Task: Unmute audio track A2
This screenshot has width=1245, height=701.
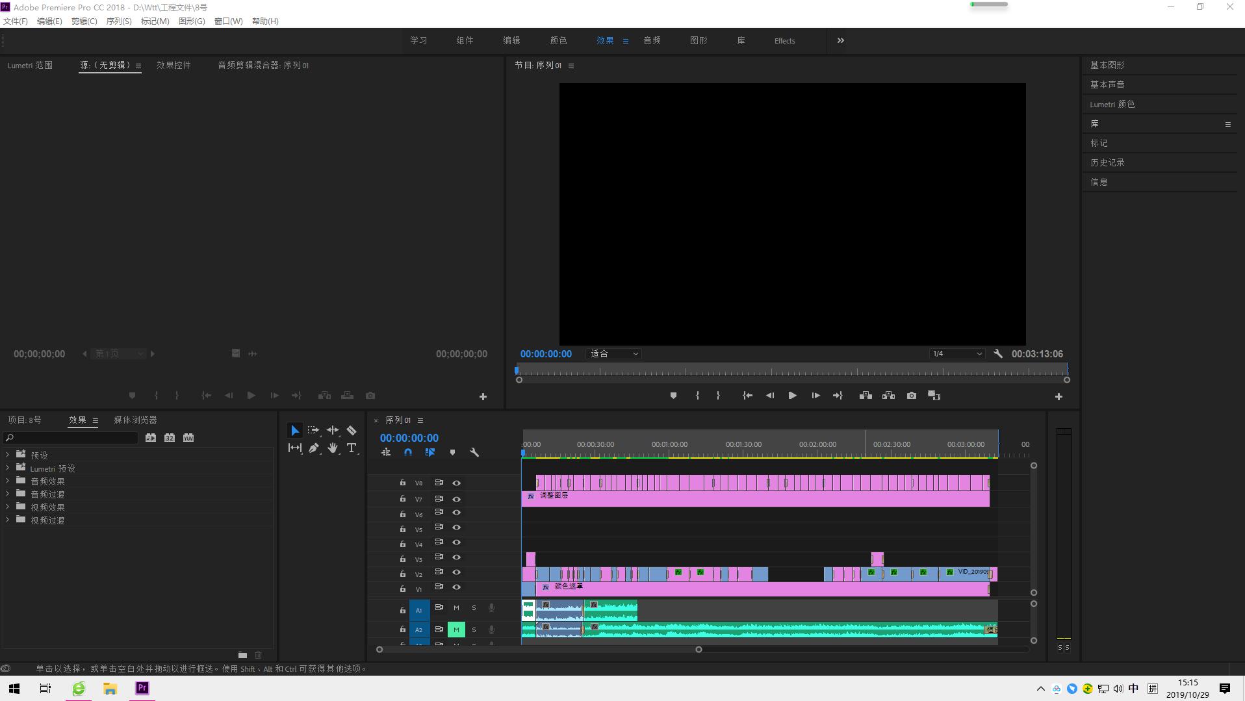Action: [456, 630]
